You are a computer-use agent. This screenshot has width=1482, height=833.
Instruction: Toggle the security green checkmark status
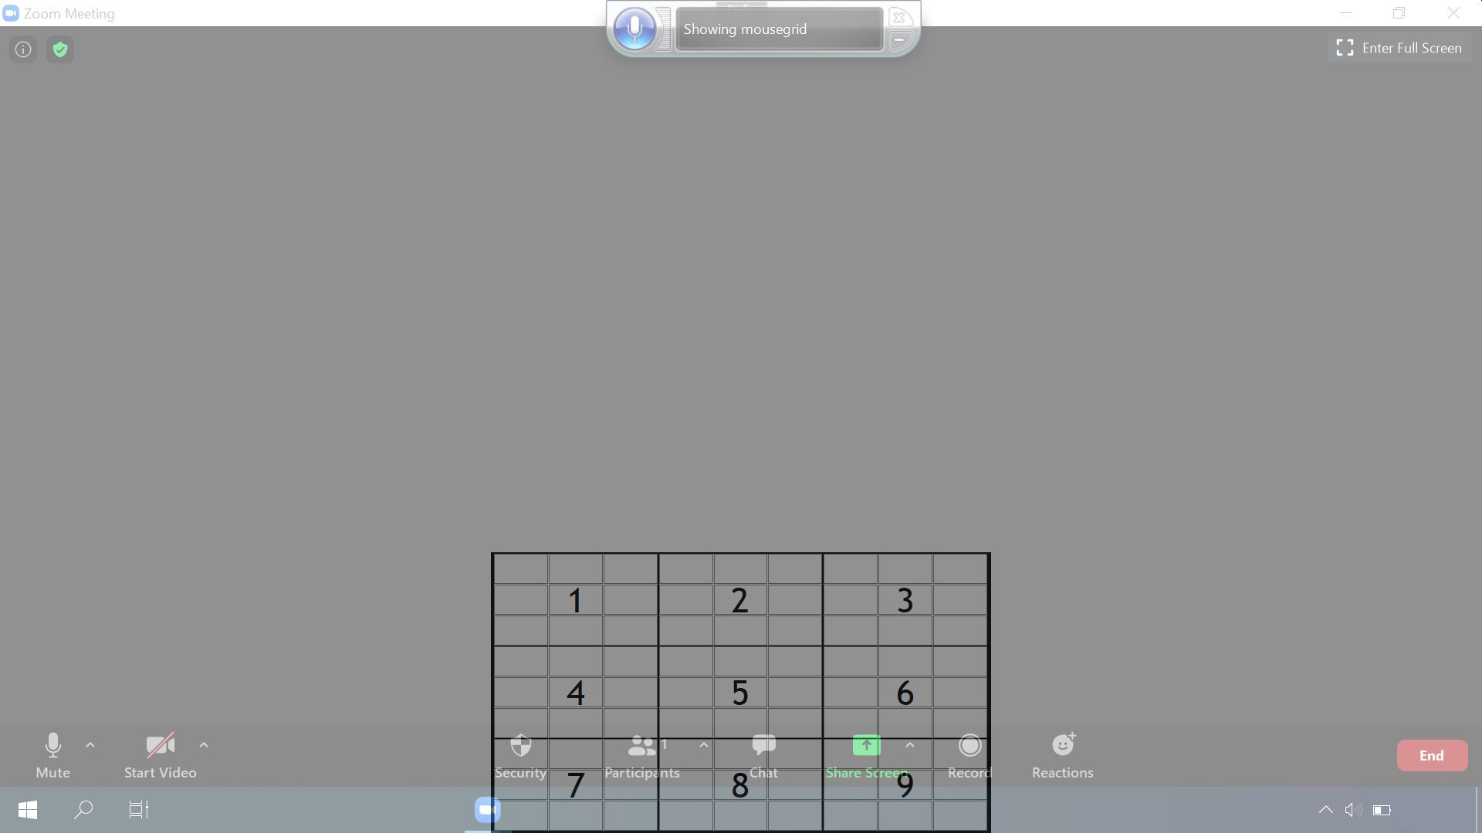tap(59, 49)
